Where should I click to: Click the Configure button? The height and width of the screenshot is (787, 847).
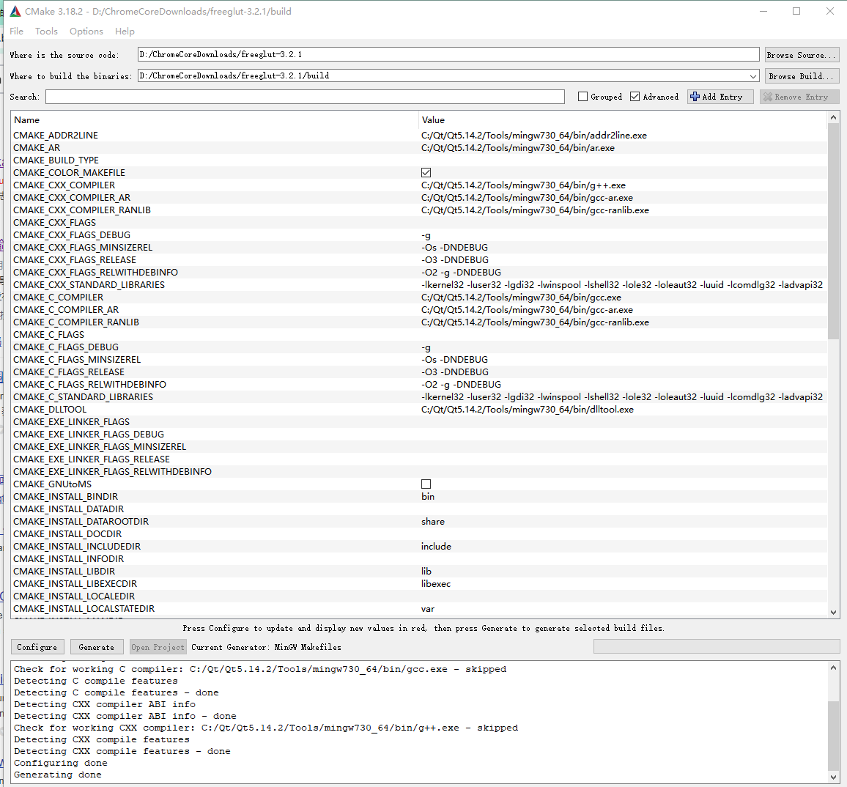[37, 647]
